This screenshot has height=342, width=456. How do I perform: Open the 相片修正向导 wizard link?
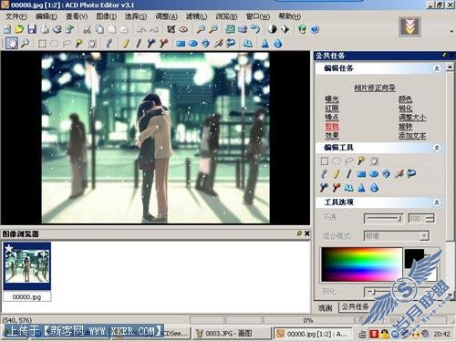point(375,88)
